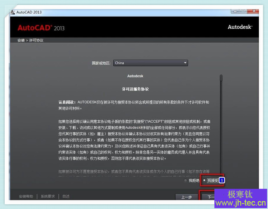The image size is (268, 209).
Task: Click the AutoCAD 2013 title bar text
Action: pyautogui.click(x=29, y=12)
